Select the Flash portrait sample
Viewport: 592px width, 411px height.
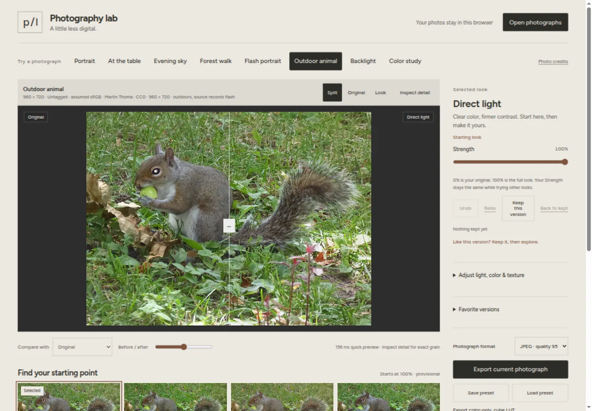click(x=263, y=61)
